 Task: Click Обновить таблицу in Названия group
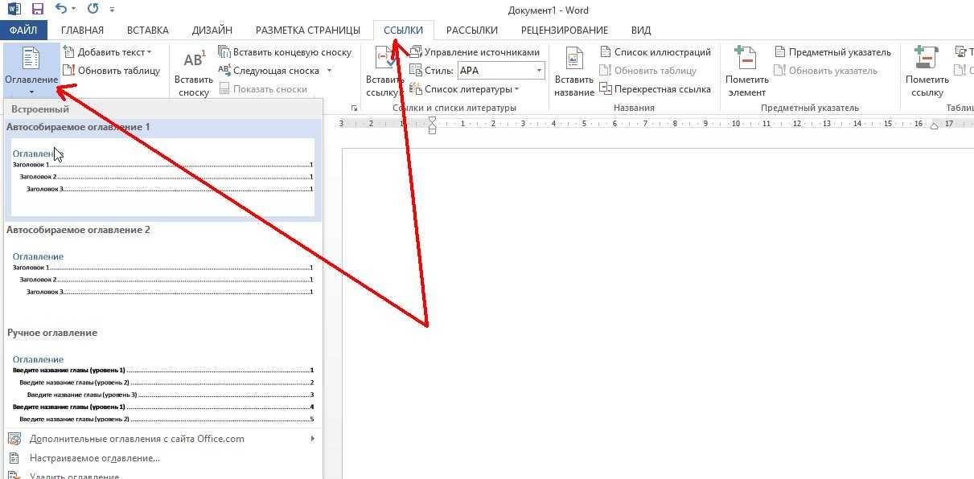coord(648,71)
